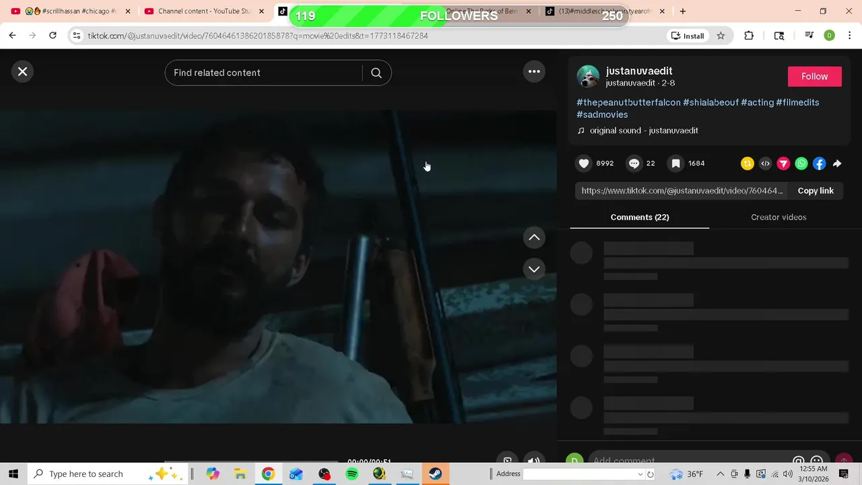This screenshot has height=485, width=862.
Task: Open a new browser tab
Action: 683,11
